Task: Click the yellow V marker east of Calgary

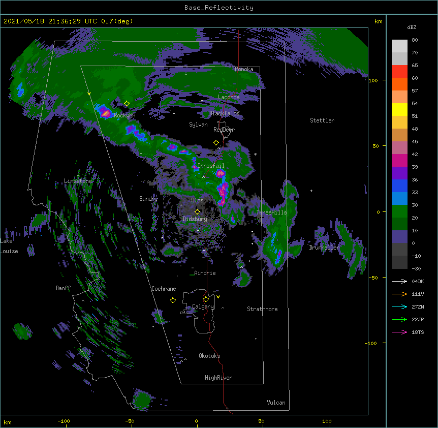Action: 218,297
